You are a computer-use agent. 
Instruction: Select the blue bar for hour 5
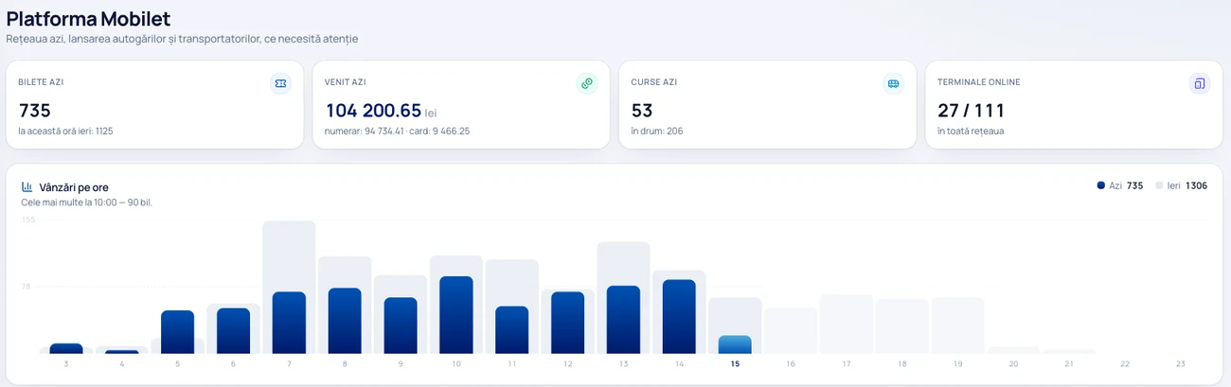[177, 332]
